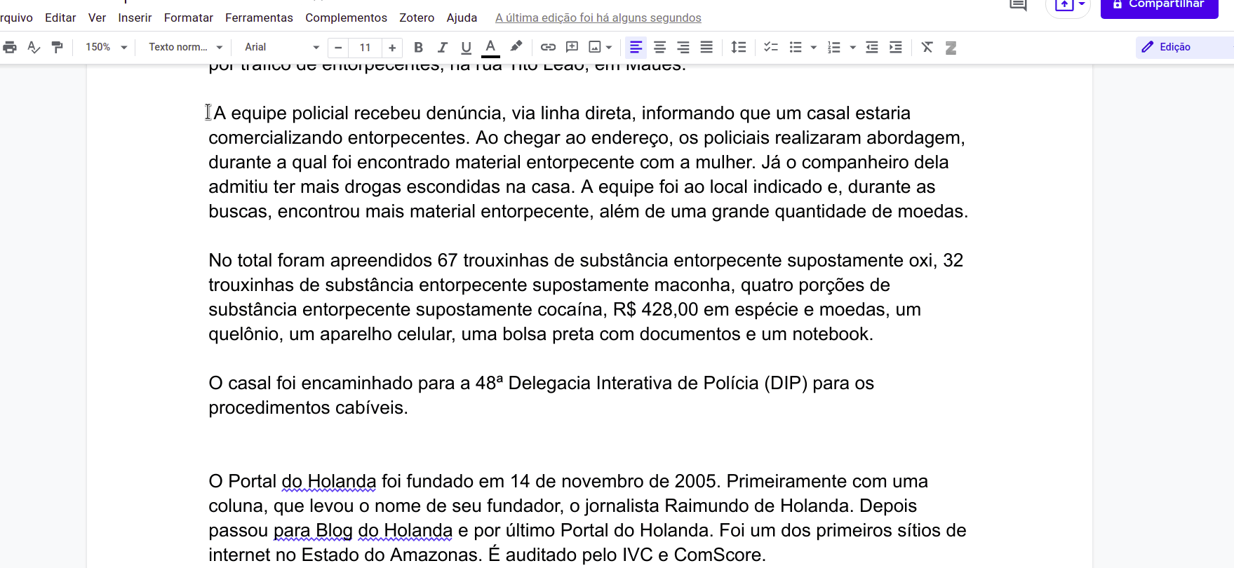Toggle italic formatting

[443, 47]
